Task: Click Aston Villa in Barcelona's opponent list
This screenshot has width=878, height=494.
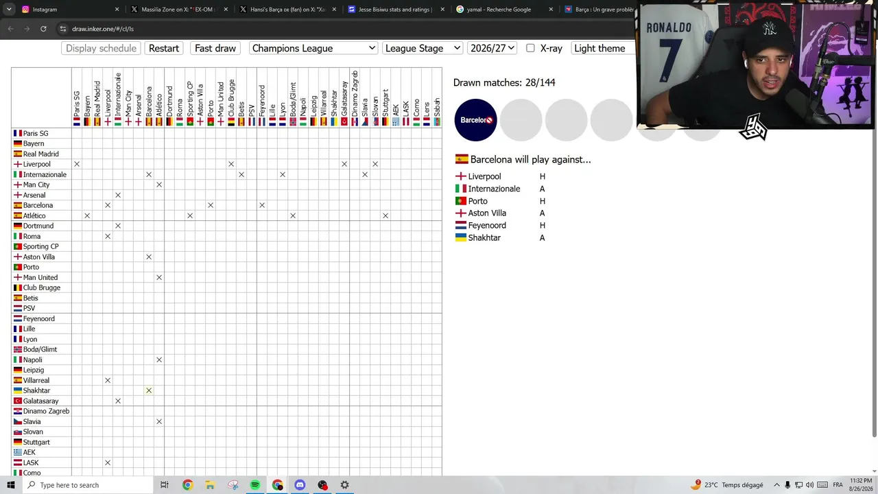Action: point(481,213)
